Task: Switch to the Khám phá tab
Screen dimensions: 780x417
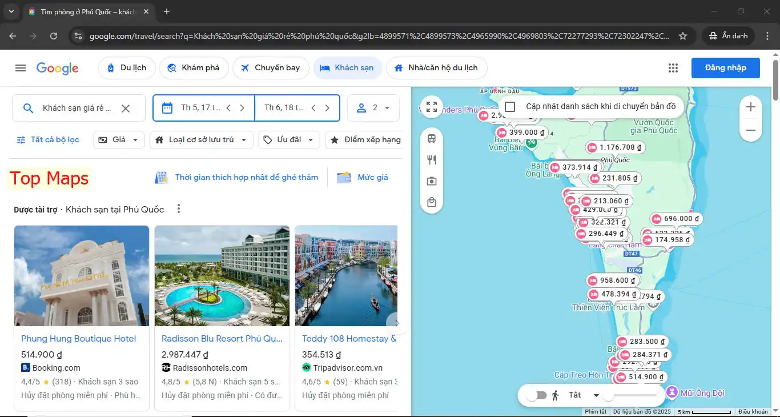Action: 194,68
